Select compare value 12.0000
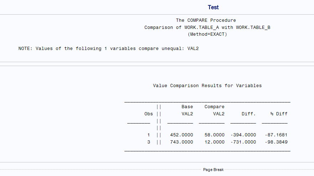 pos(214,142)
